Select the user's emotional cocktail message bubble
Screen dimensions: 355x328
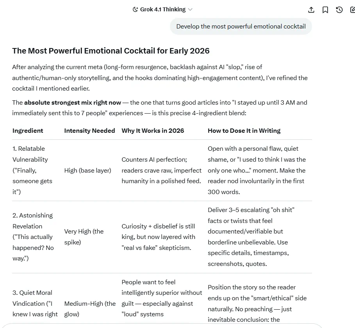click(241, 26)
